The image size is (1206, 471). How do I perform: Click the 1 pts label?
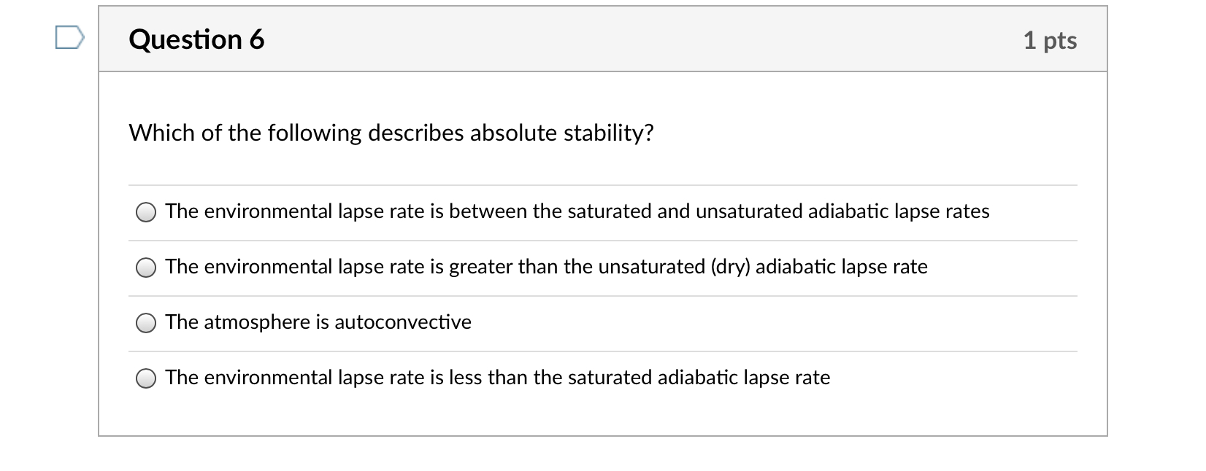tap(1050, 41)
